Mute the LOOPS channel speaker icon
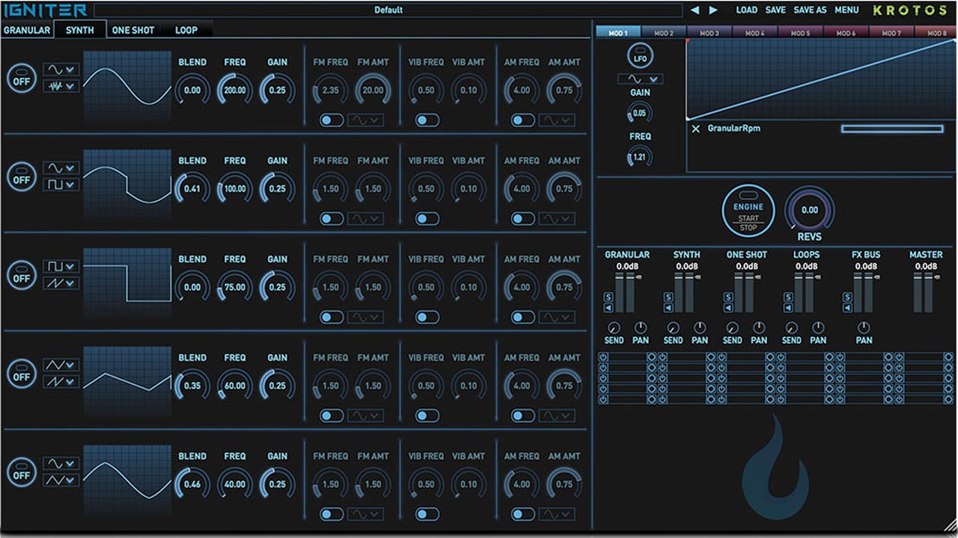The height and width of the screenshot is (538, 958). (787, 308)
